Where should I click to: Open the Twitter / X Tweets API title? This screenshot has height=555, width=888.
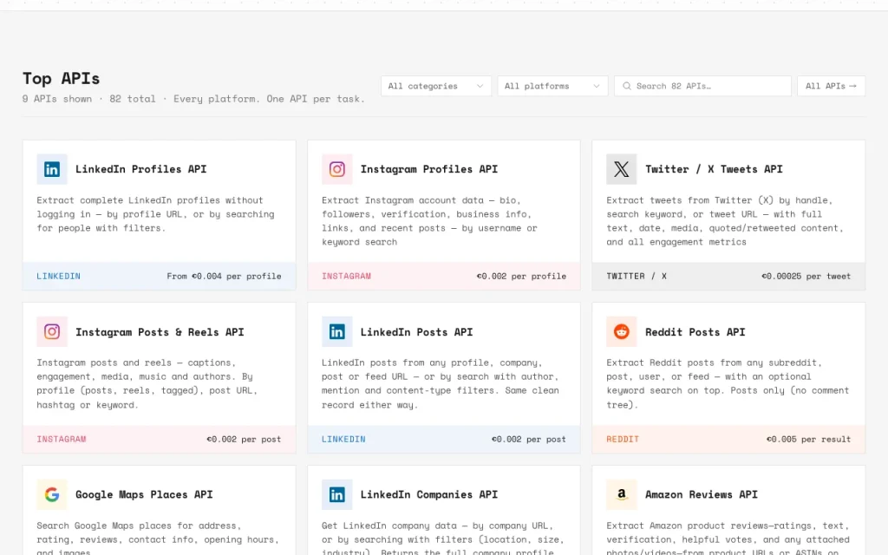pyautogui.click(x=715, y=169)
